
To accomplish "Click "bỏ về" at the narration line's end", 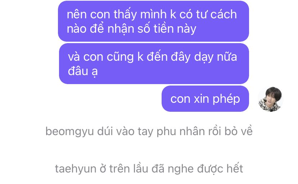I will tap(239, 131).
